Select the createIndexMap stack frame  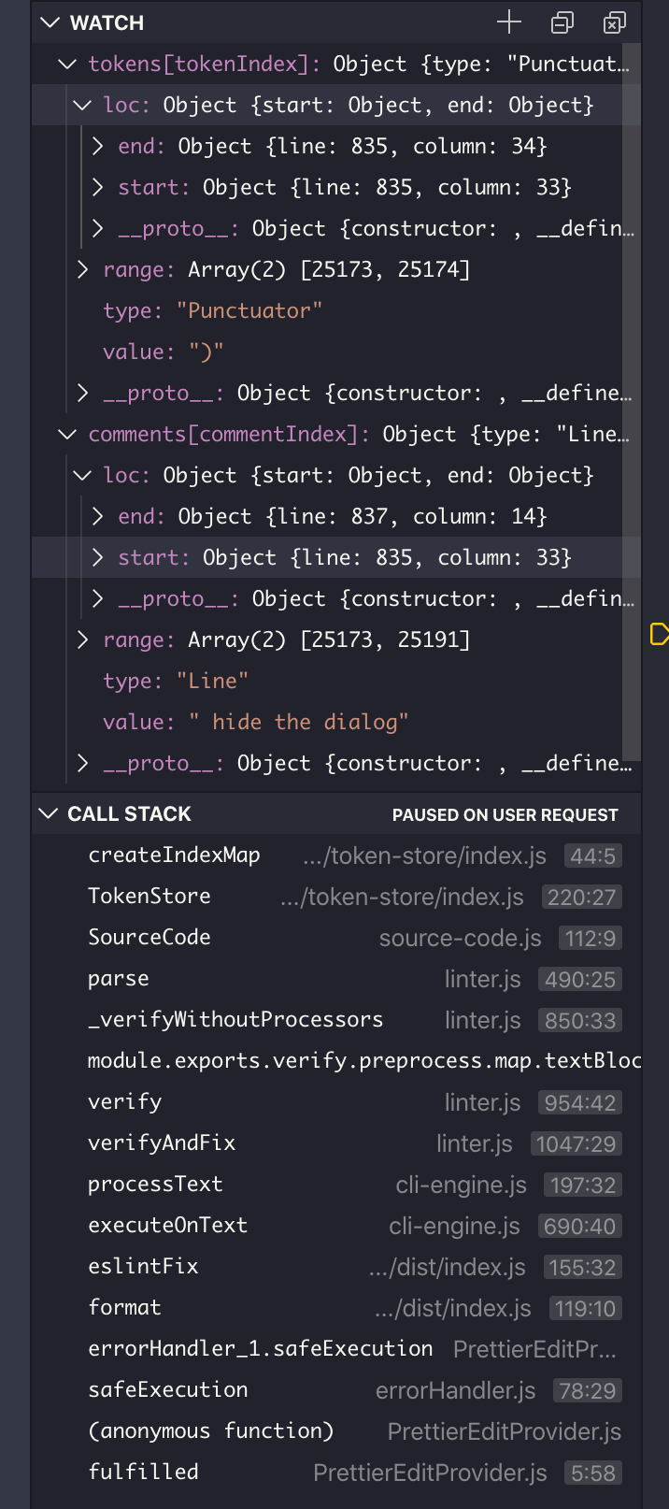(x=174, y=855)
